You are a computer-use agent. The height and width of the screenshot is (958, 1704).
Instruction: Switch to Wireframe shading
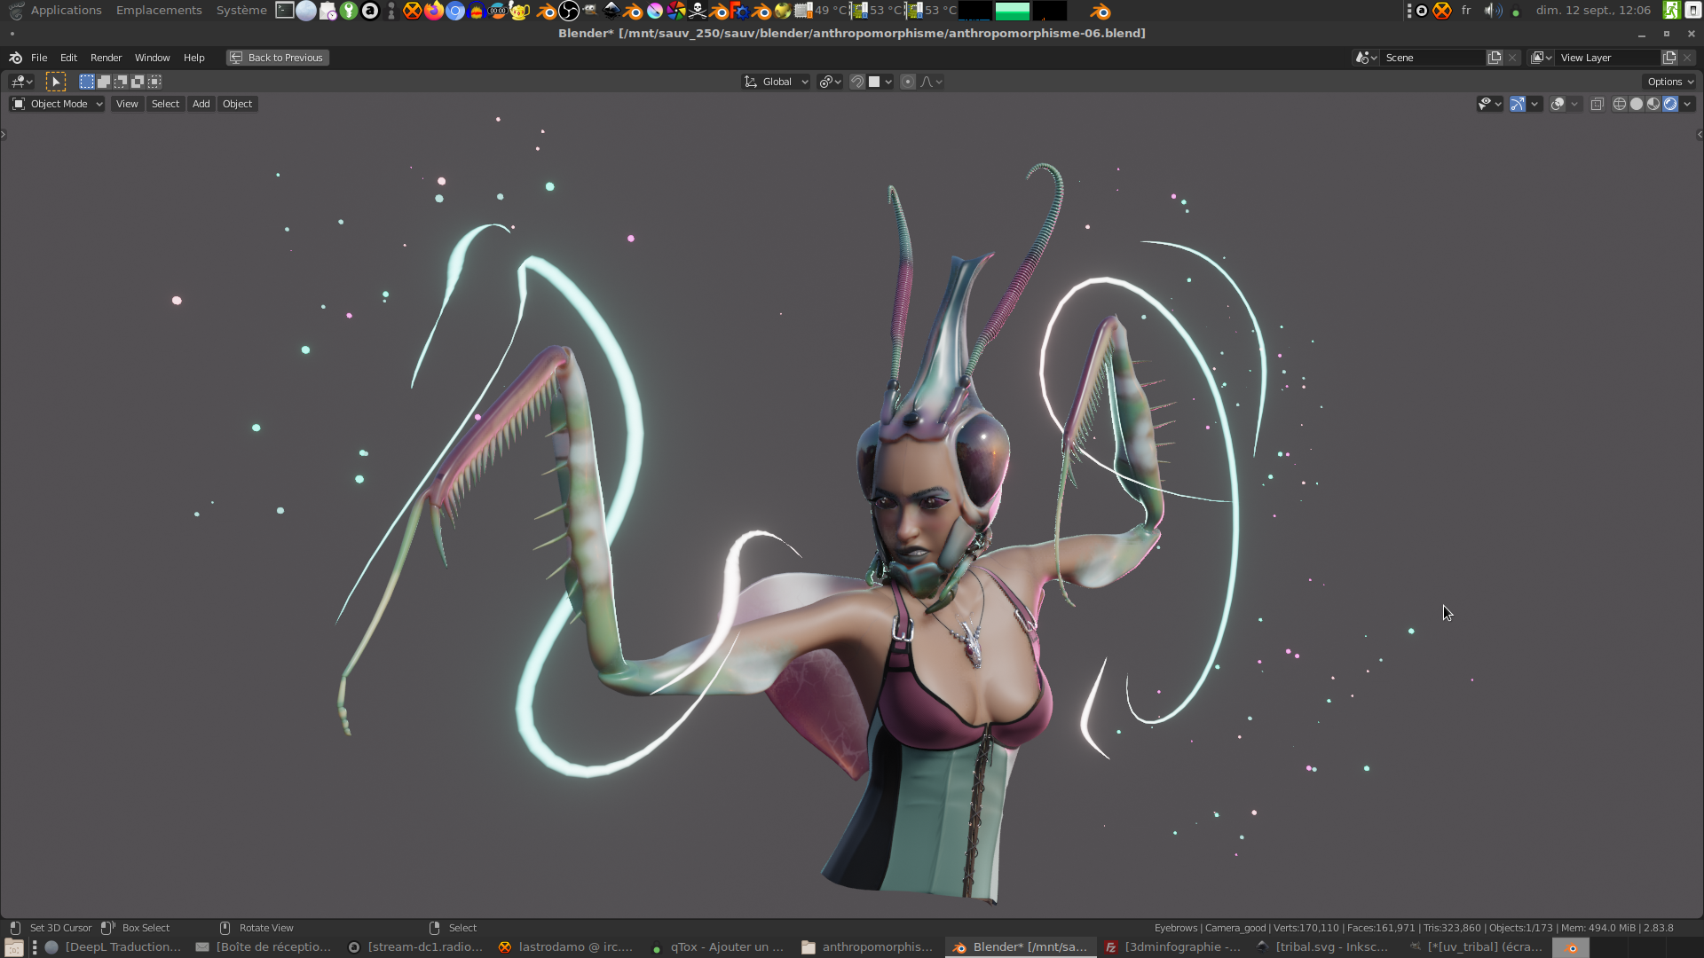(x=1620, y=104)
